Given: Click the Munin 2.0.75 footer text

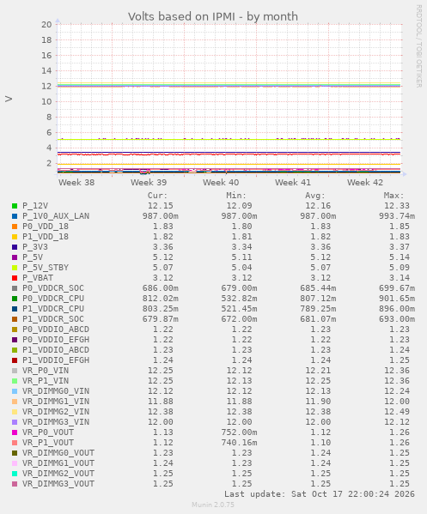Looking at the screenshot, I should 213,505.
